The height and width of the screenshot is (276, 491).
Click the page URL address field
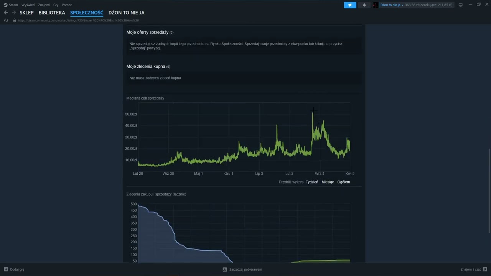click(x=78, y=20)
